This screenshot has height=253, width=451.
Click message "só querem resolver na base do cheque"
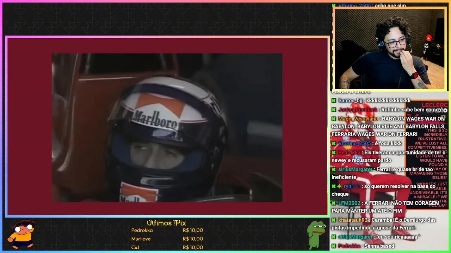point(383,190)
